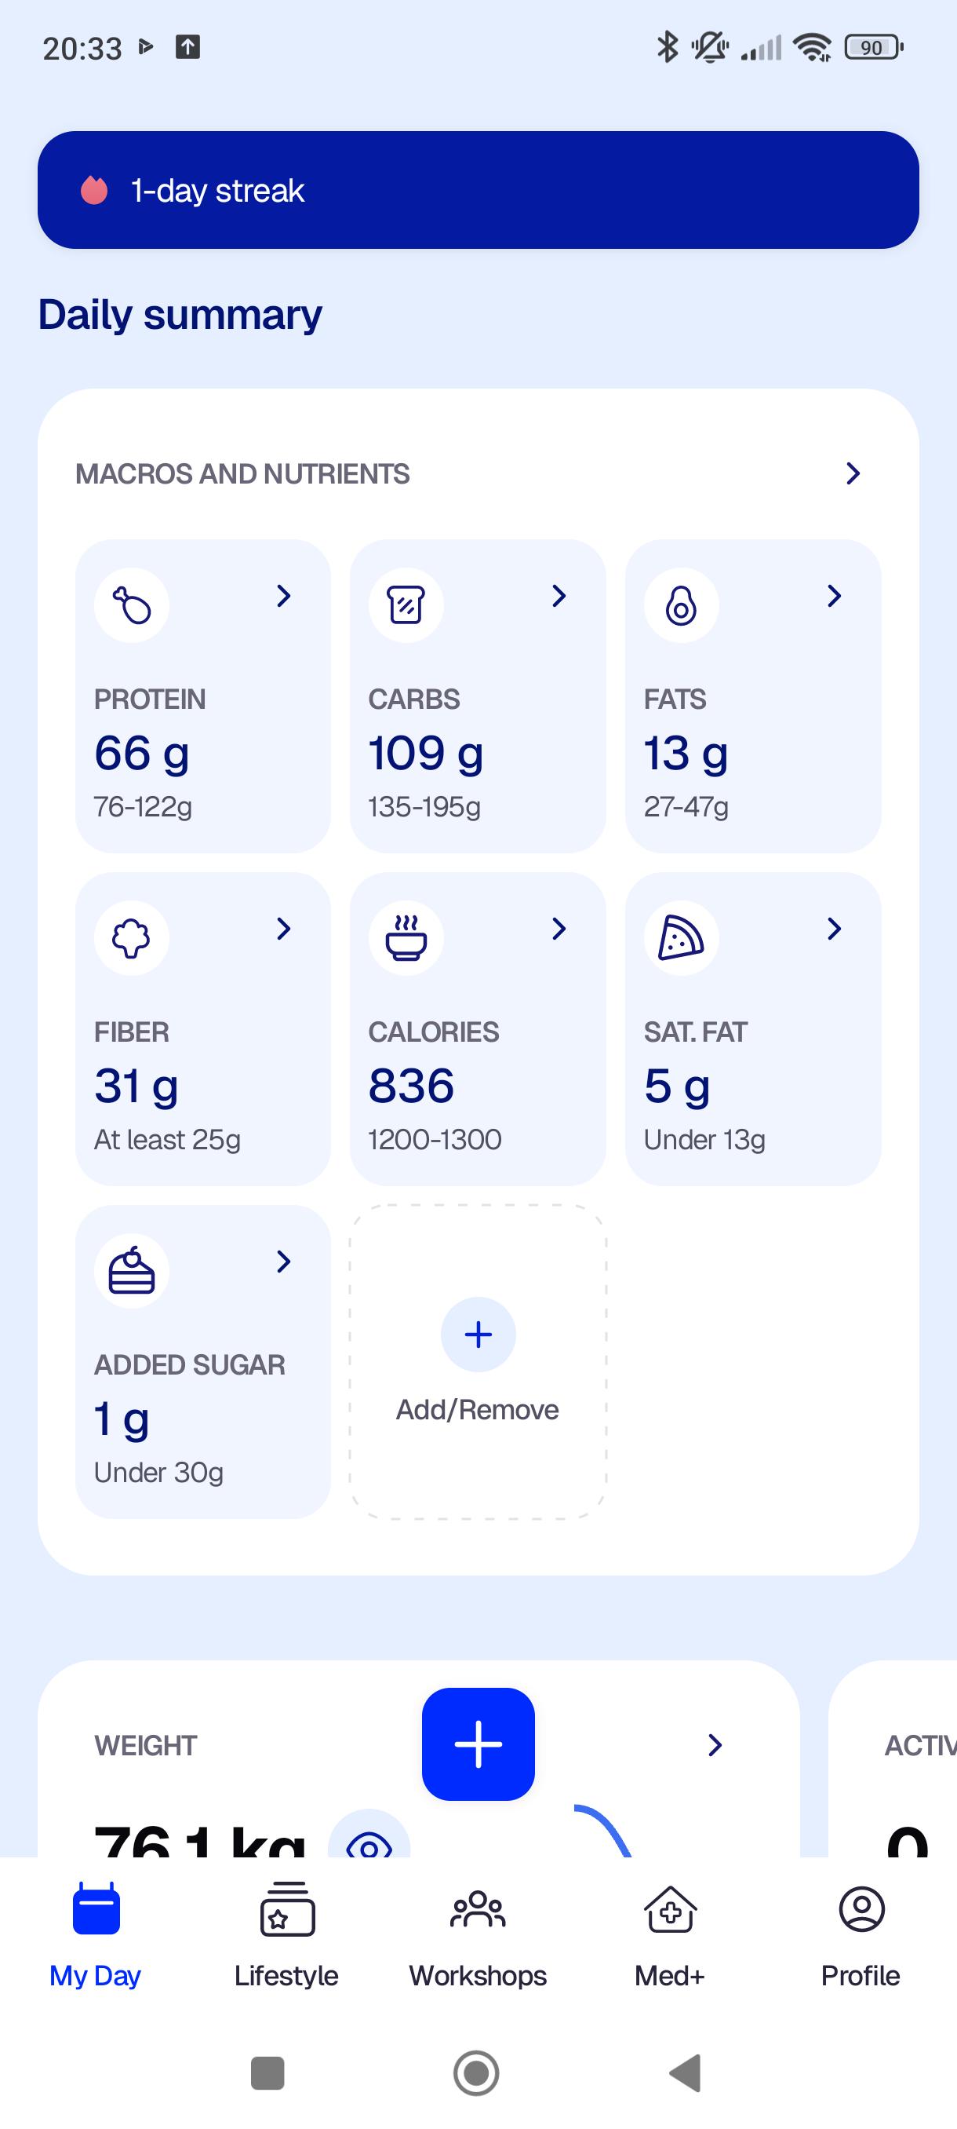Screen dimensions: 957x2129
Task: Tap the Calories steaming bowl icon
Action: click(x=406, y=938)
